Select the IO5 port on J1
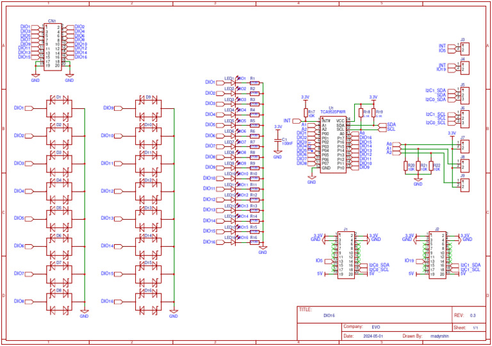492x346 pixels. [320, 261]
